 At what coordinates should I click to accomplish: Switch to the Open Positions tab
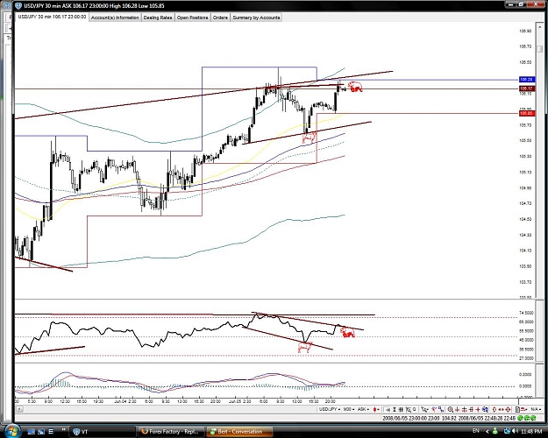[192, 18]
